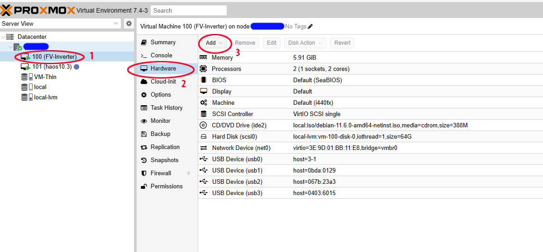The width and height of the screenshot is (543, 252).
Task: Open the Task History tab
Action: tap(167, 108)
